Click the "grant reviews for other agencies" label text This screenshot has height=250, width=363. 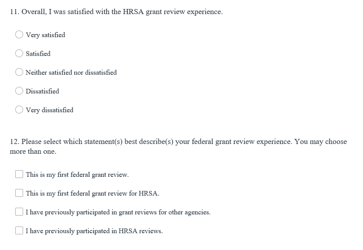(x=118, y=212)
